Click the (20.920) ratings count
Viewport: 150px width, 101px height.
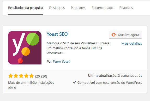[41, 76]
